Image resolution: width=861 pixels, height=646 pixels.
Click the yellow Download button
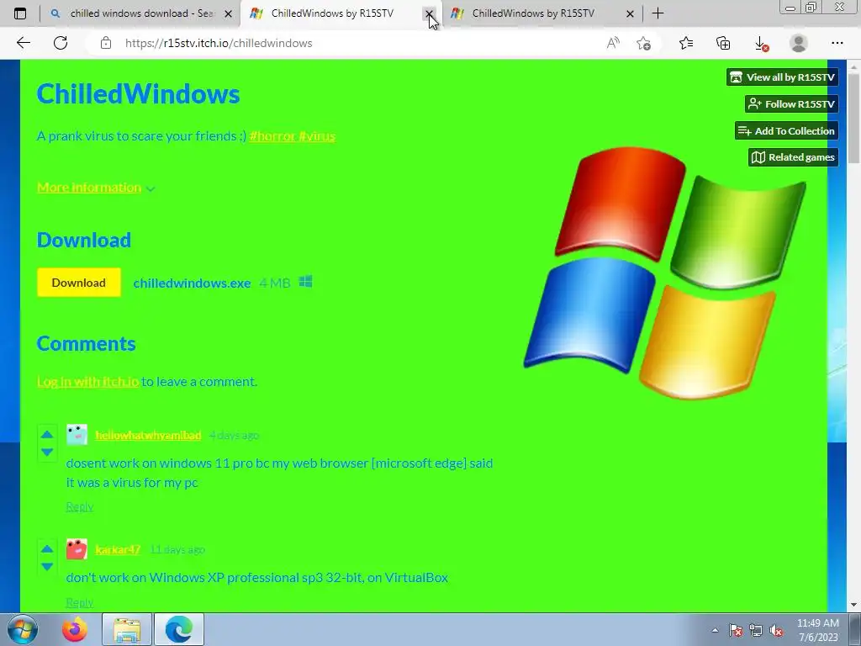pyautogui.click(x=78, y=283)
